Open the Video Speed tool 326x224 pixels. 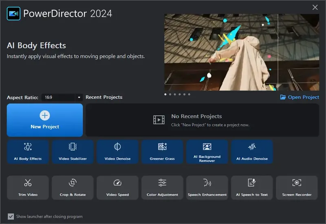pyautogui.click(x=117, y=188)
